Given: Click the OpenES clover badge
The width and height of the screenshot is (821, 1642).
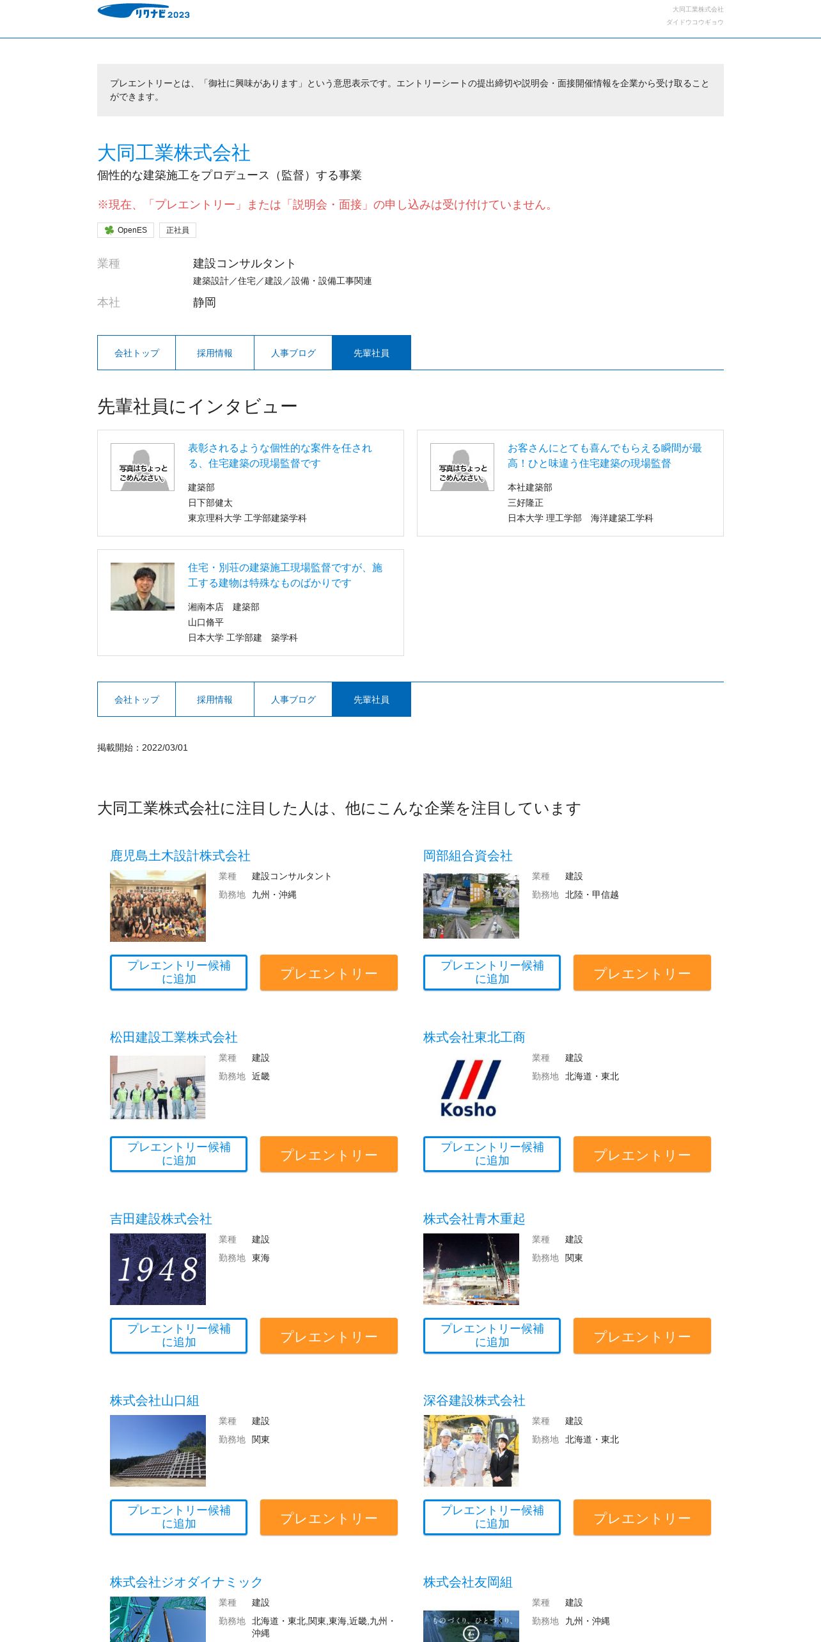Looking at the screenshot, I should pyautogui.click(x=125, y=230).
